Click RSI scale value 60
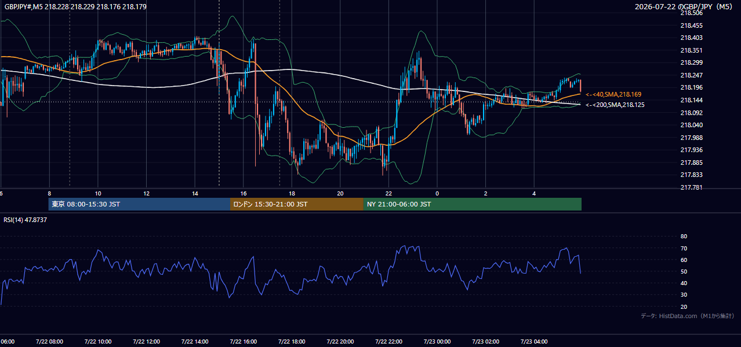 click(684, 260)
